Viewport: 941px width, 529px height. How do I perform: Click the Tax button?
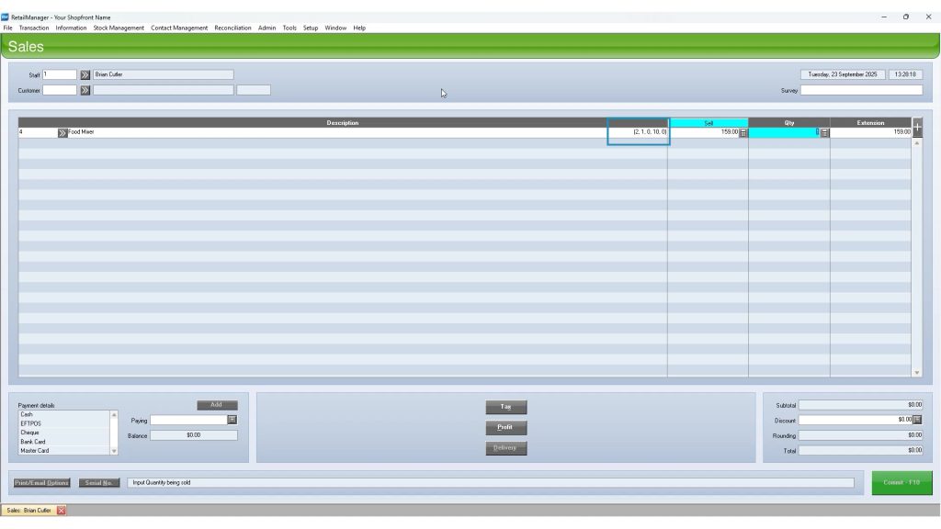(x=505, y=407)
